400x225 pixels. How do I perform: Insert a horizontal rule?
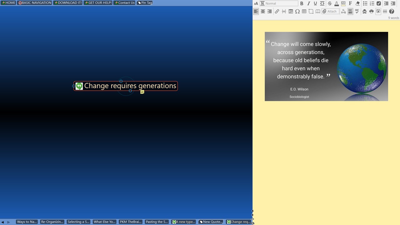[x=284, y=12]
